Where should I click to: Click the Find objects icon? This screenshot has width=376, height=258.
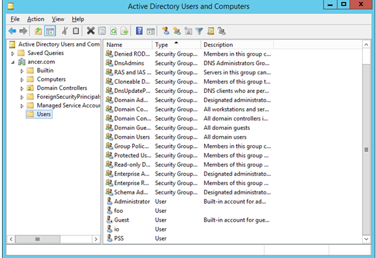tap(211, 31)
